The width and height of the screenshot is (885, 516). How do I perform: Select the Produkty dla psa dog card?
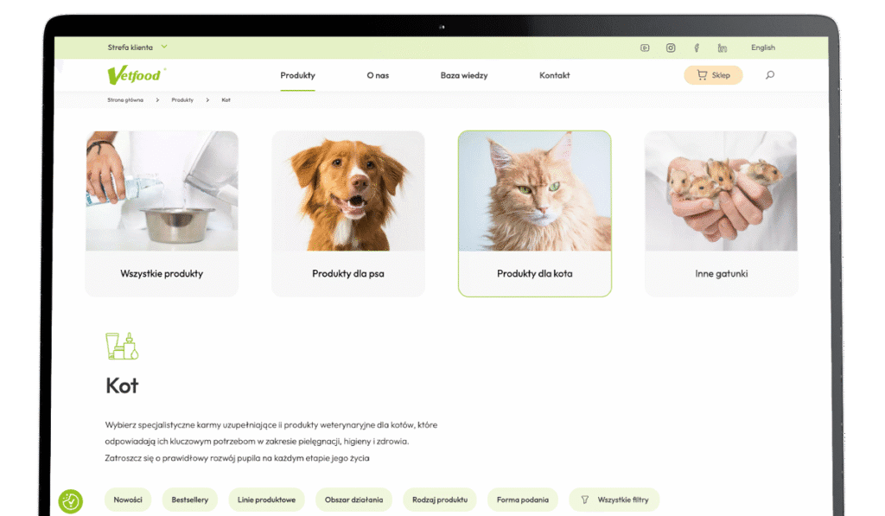348,213
